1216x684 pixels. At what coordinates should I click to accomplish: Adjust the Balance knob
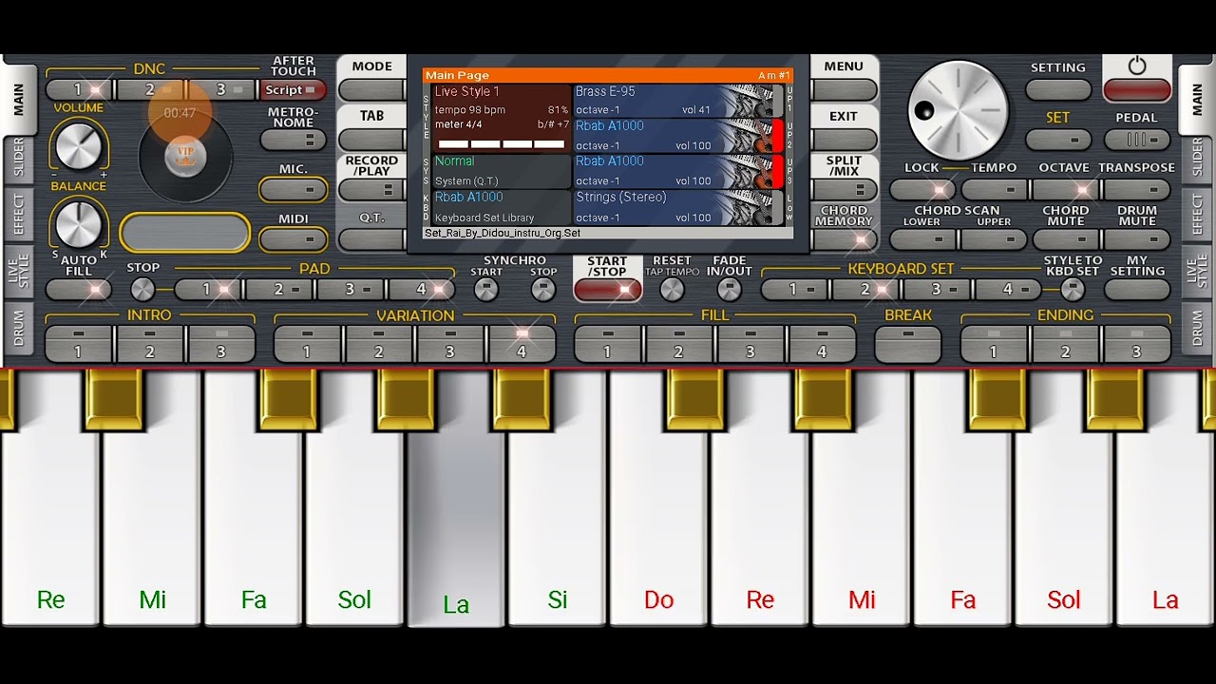(x=78, y=224)
